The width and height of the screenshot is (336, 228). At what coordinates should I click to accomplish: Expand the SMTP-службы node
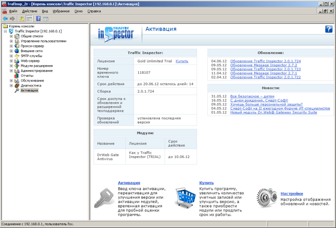point(11,56)
